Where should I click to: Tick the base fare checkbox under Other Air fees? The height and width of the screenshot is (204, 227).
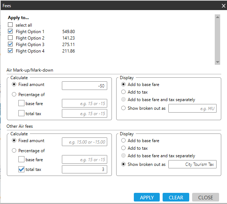tap(21, 160)
